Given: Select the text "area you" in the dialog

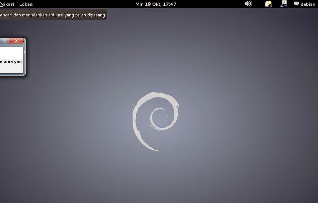Looking at the screenshot, I should pos(13,62).
